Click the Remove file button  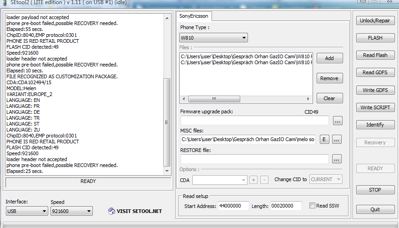[329, 78]
